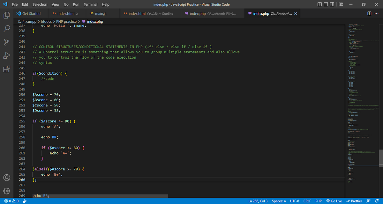Open the Terminal menu

91,4
